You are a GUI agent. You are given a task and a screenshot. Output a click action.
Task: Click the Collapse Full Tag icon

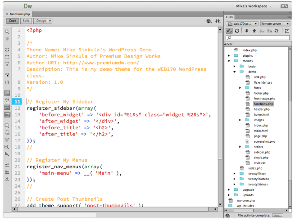point(7,50)
